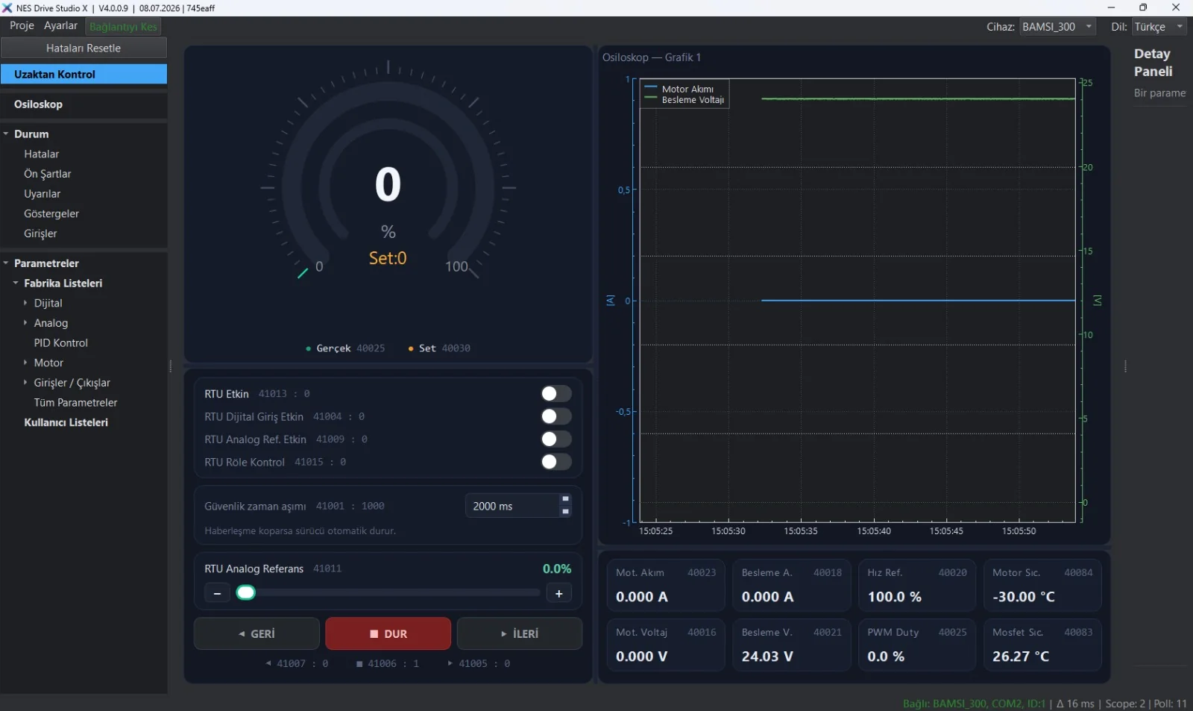Image resolution: width=1193 pixels, height=711 pixels.
Task: Collapse the Parametreler tree section
Action: [6, 263]
